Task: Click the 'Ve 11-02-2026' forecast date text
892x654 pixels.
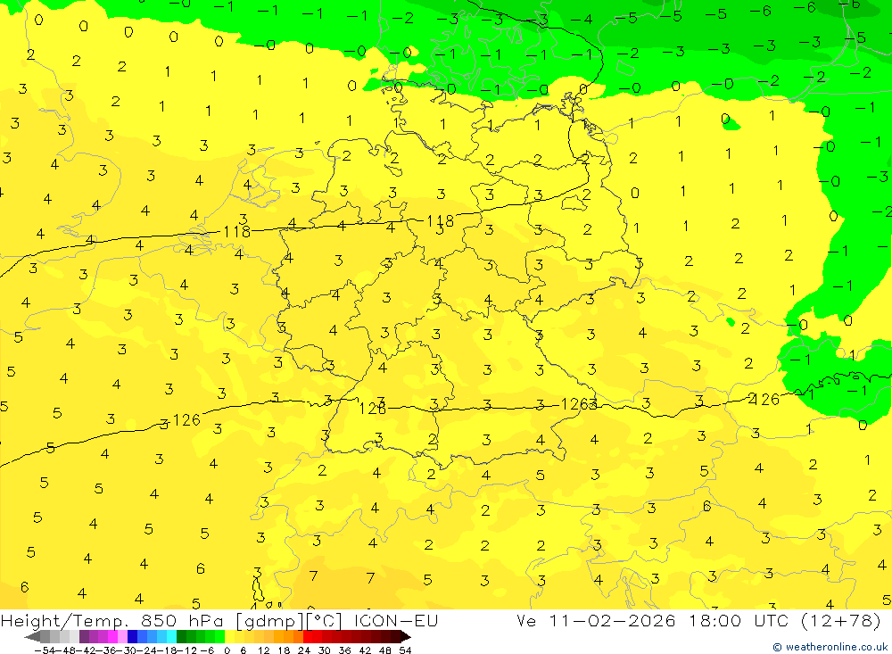Action: click(x=596, y=620)
